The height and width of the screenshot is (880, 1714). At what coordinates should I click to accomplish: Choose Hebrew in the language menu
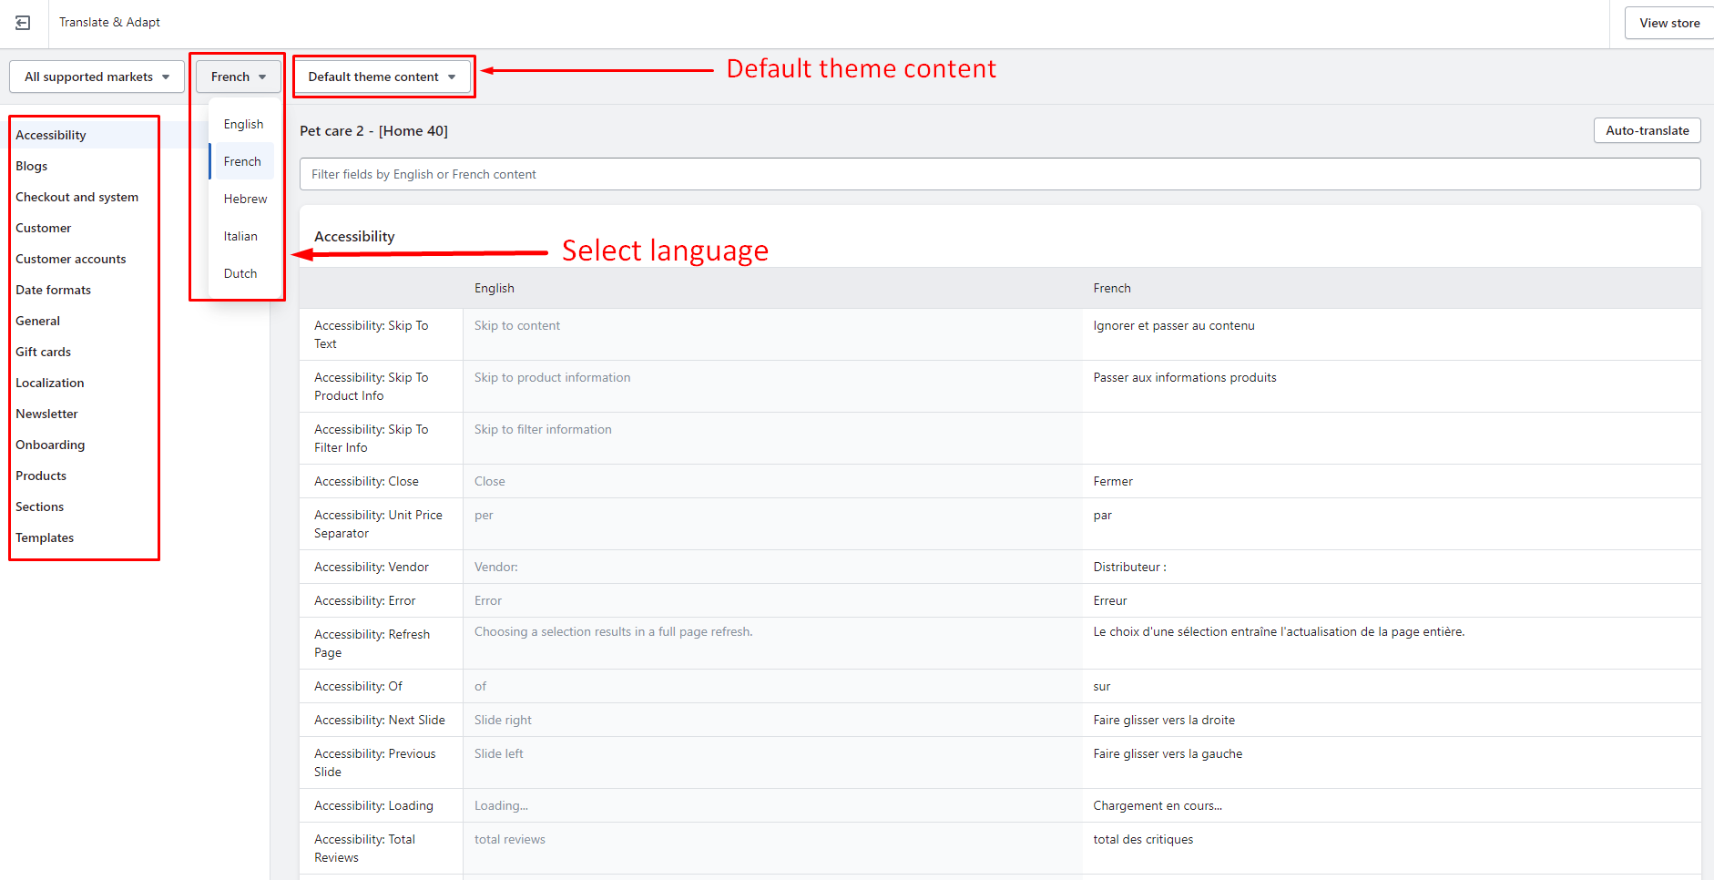[x=245, y=199]
